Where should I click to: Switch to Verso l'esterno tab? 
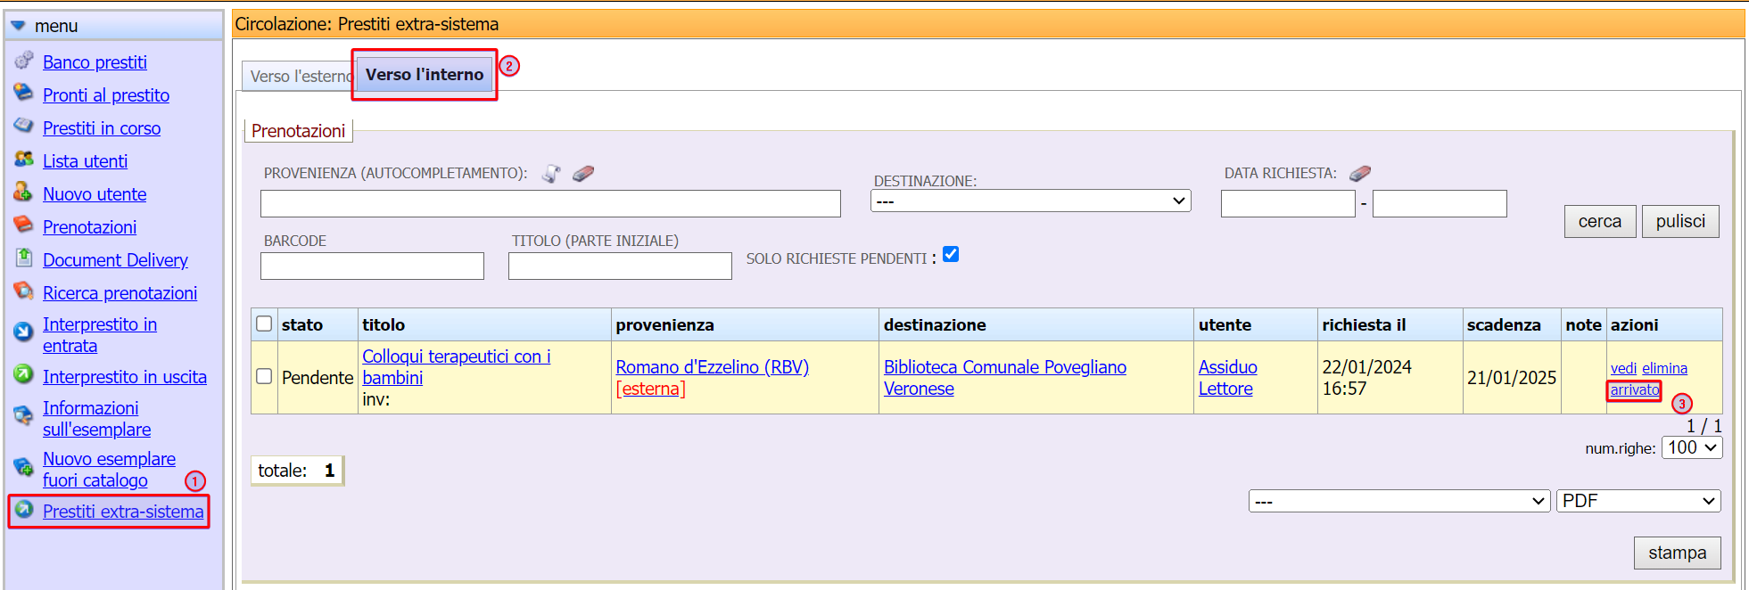coord(299,77)
